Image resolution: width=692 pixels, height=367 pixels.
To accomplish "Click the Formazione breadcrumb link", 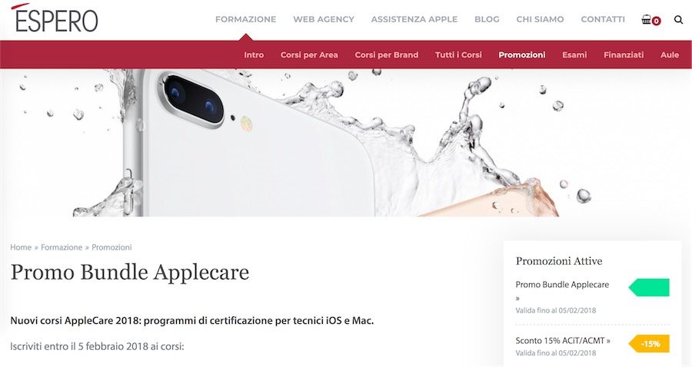I will pos(62,247).
